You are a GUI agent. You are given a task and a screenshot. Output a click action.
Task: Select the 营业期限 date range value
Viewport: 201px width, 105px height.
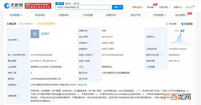43,61
